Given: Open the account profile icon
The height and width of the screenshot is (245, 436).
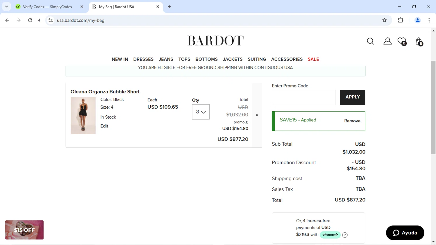Looking at the screenshot, I should pyautogui.click(x=387, y=41).
